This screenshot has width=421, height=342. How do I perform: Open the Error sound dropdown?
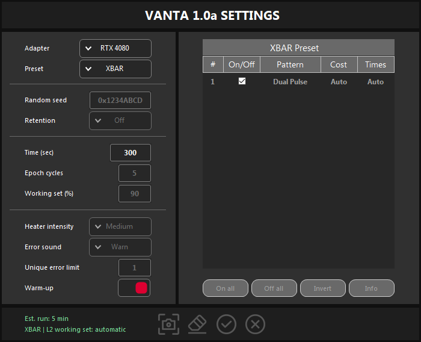point(120,247)
